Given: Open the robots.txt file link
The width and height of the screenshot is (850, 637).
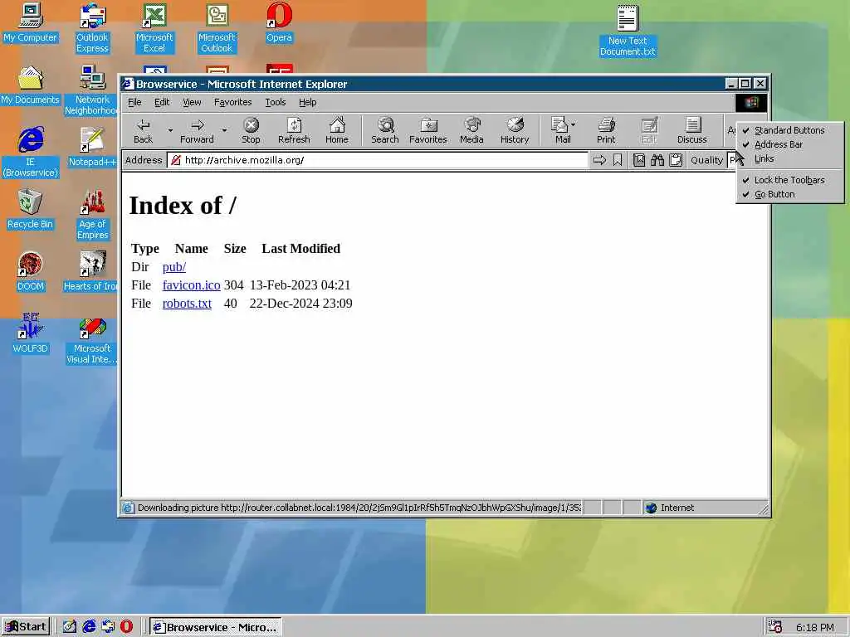Looking at the screenshot, I should pyautogui.click(x=187, y=304).
